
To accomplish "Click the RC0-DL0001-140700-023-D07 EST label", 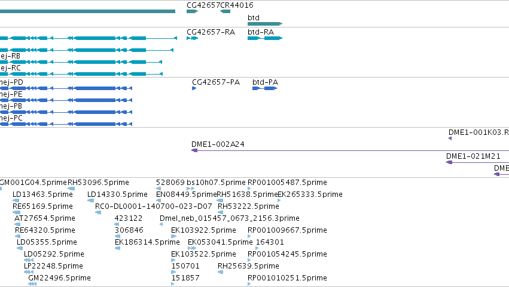I will (154, 206).
